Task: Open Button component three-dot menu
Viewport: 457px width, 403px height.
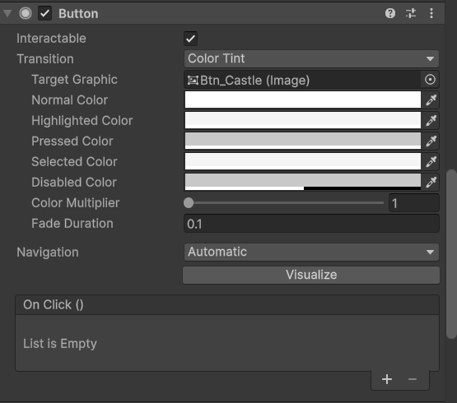Action: (431, 13)
